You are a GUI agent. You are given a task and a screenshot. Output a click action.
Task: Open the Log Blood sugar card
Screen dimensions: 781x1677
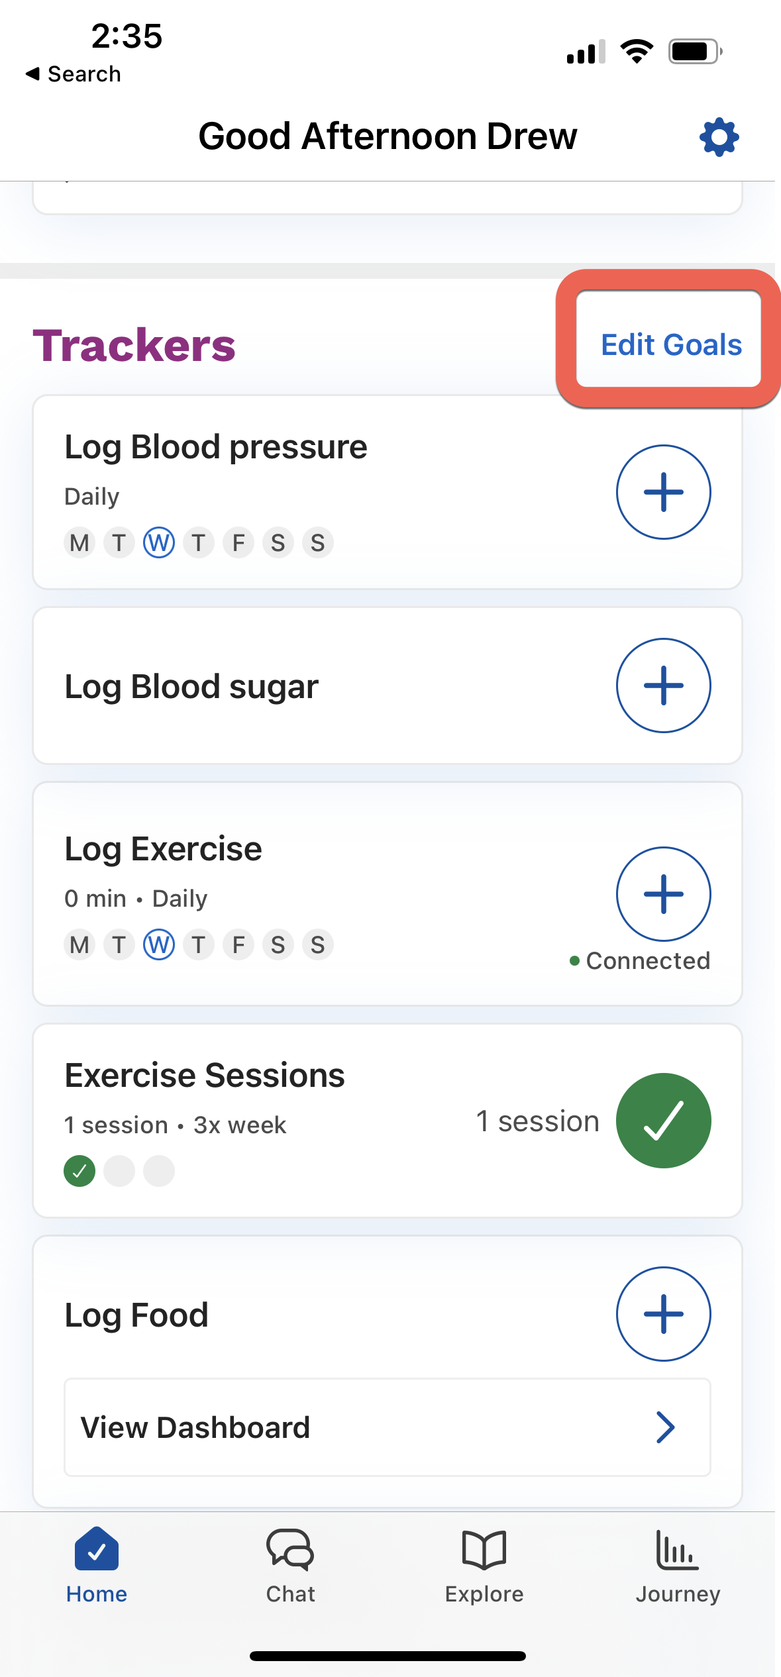tap(388, 686)
